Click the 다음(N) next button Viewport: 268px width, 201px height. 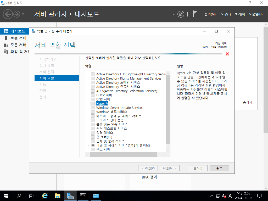pos(170,168)
